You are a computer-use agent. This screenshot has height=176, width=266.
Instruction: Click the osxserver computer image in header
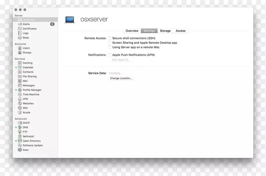pyautogui.click(x=70, y=20)
